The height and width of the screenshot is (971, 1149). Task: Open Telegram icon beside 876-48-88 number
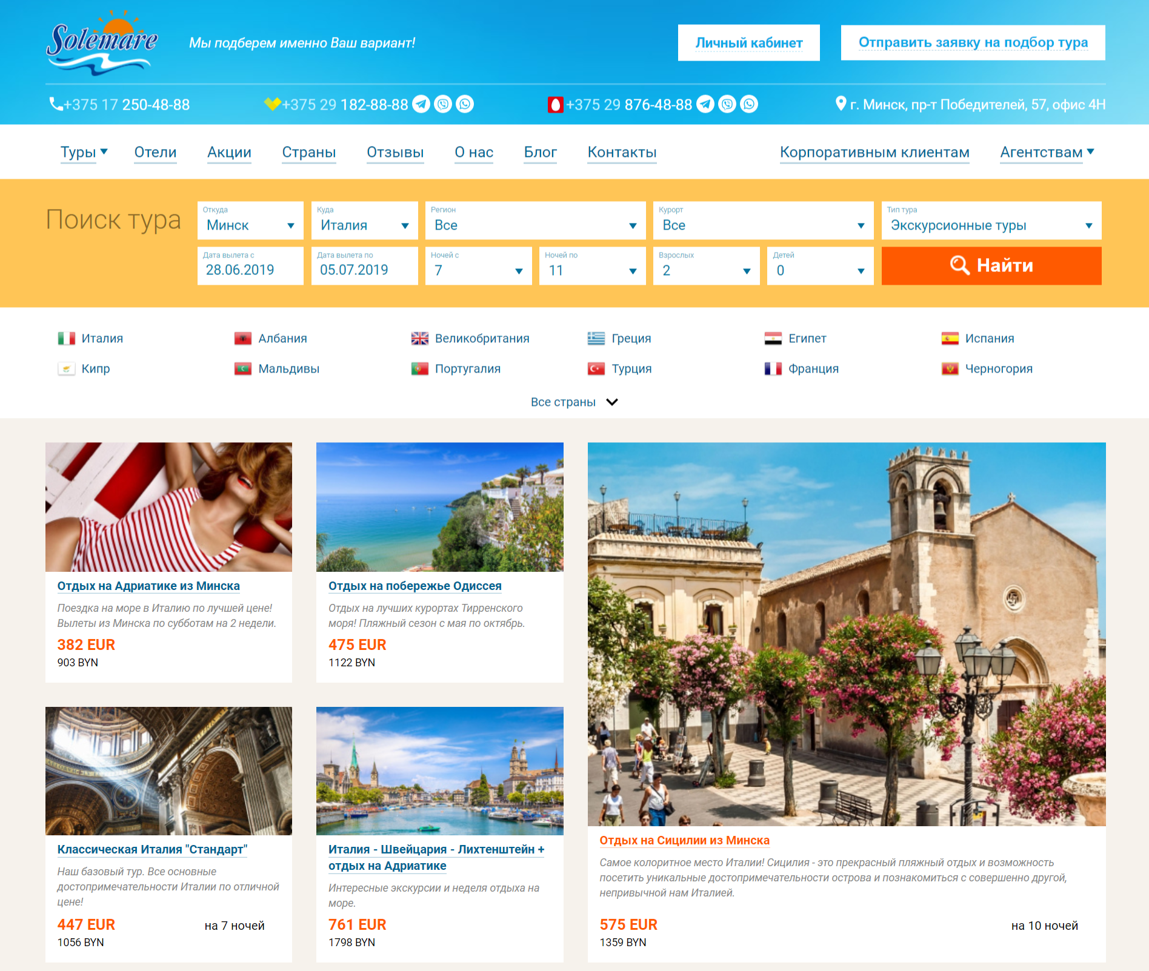click(705, 104)
